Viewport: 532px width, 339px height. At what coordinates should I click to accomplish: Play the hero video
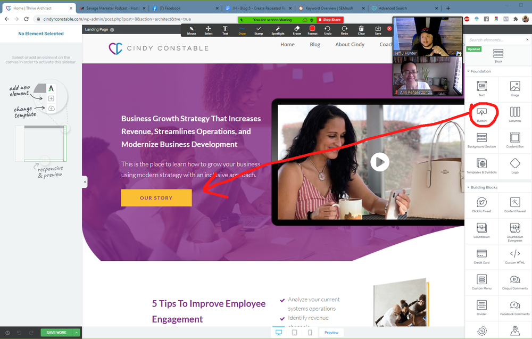point(380,162)
